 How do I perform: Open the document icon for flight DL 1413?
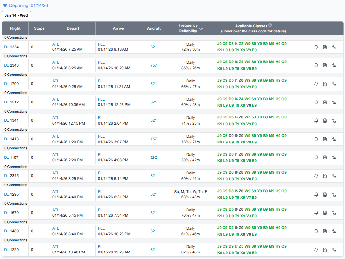(325, 139)
